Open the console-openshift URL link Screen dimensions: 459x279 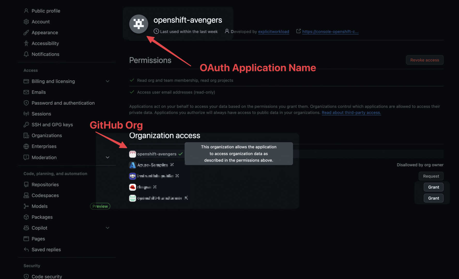(x=330, y=32)
